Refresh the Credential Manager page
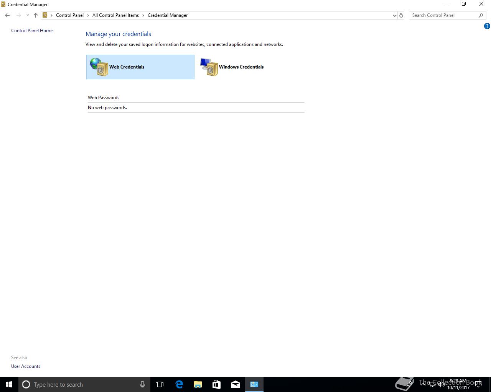491x392 pixels. point(401,15)
